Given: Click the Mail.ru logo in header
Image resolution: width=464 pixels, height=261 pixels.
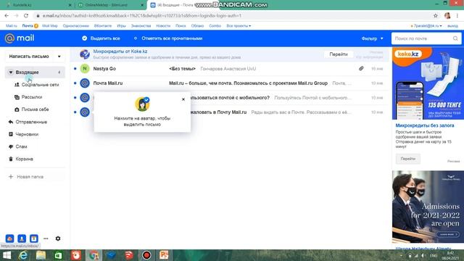Looking at the screenshot, I should pyautogui.click(x=20, y=38).
